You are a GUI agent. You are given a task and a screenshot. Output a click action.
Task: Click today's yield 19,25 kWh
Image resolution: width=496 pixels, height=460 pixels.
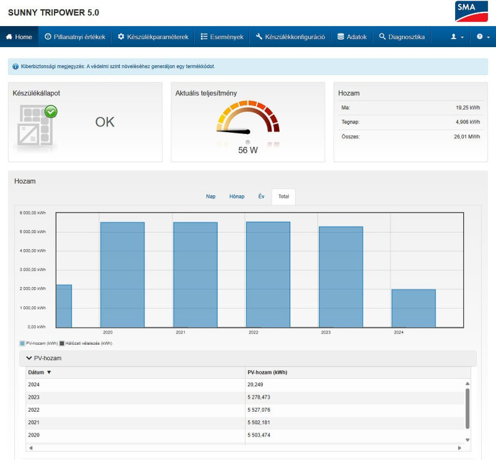pos(467,108)
